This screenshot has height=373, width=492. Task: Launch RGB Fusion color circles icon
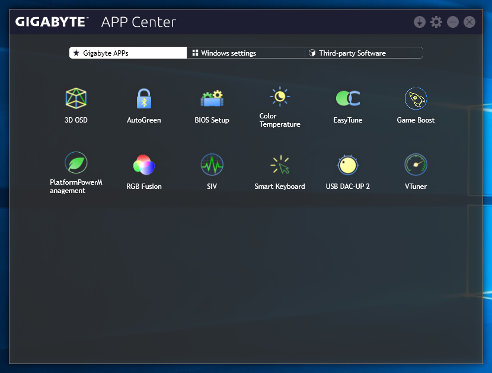[144, 165]
